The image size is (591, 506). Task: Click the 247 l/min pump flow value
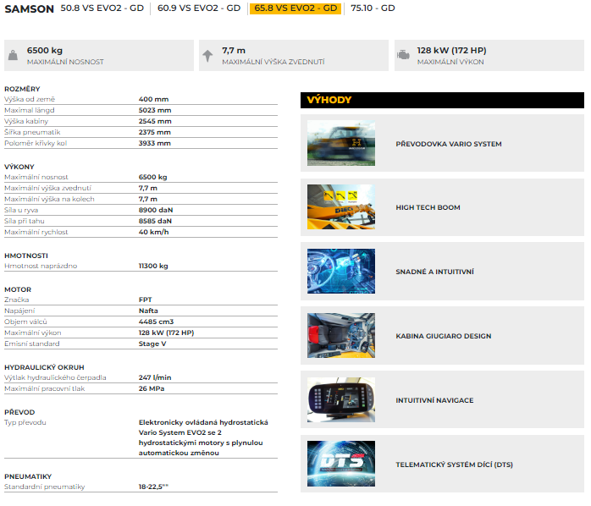point(155,377)
